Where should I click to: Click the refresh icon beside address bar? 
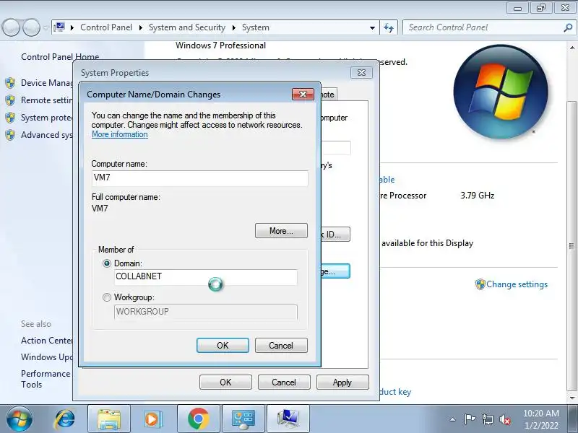coord(389,27)
